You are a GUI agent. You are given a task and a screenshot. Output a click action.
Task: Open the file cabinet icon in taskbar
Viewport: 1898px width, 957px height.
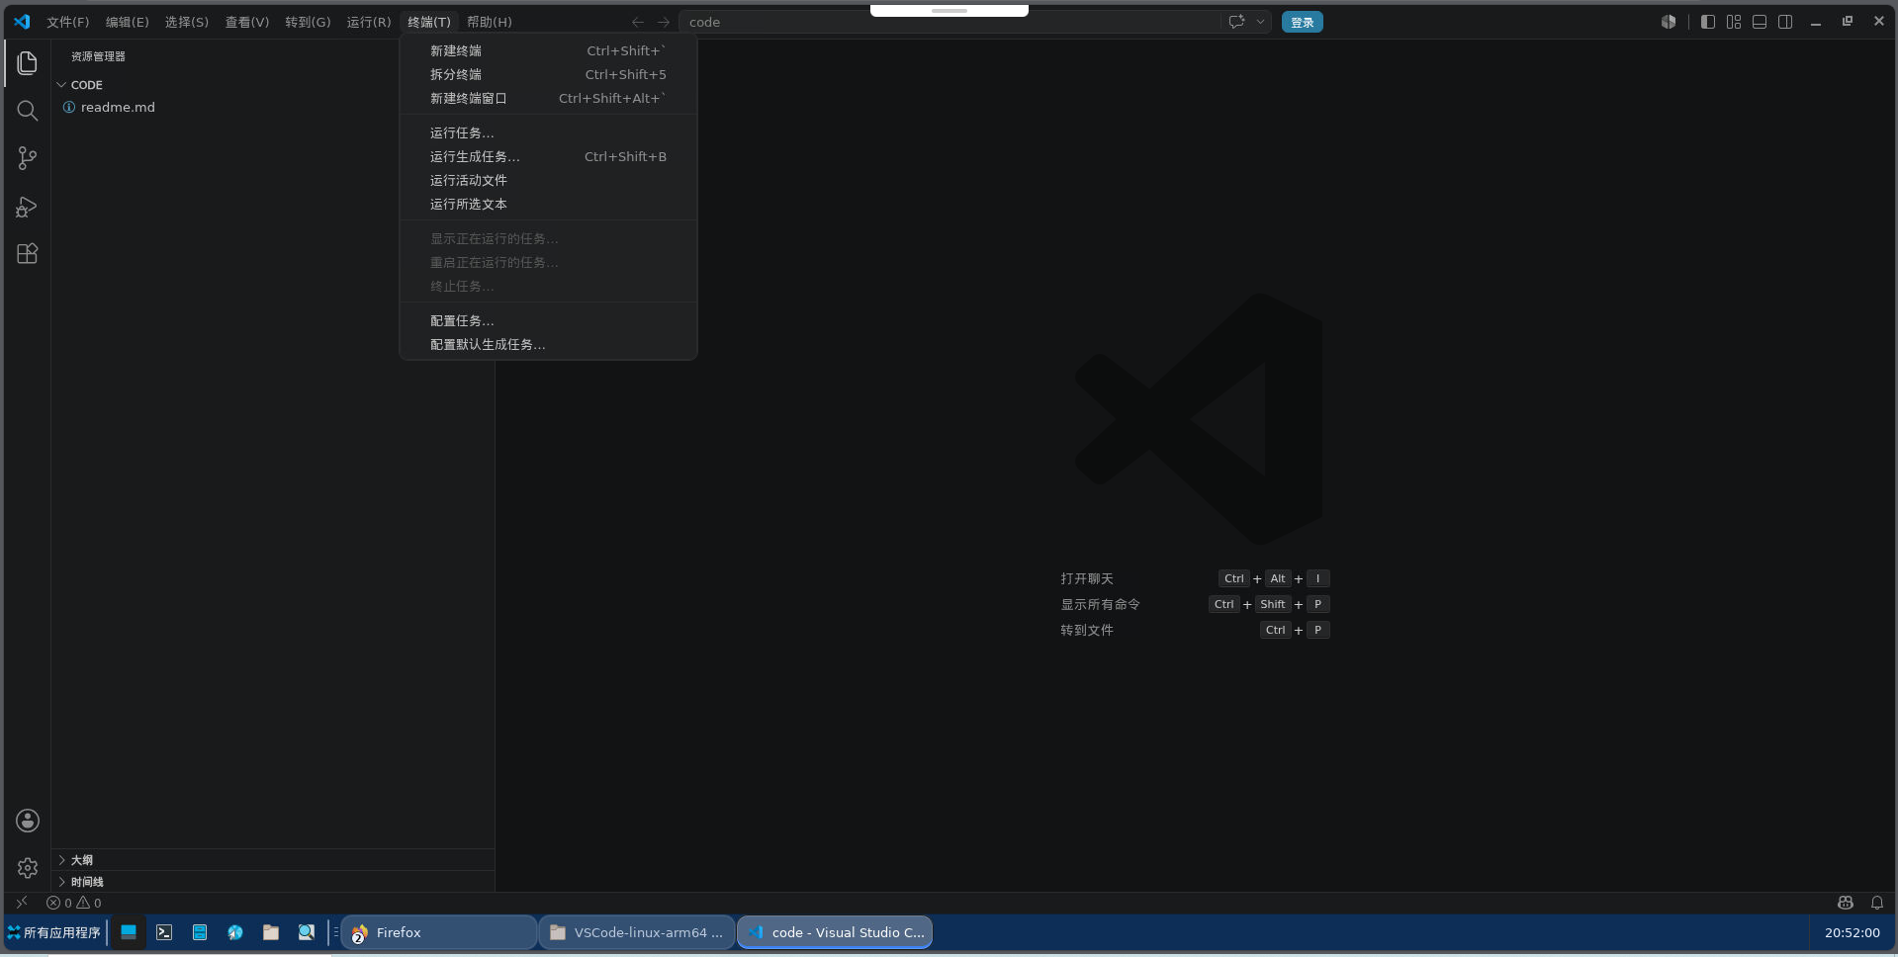coord(200,932)
